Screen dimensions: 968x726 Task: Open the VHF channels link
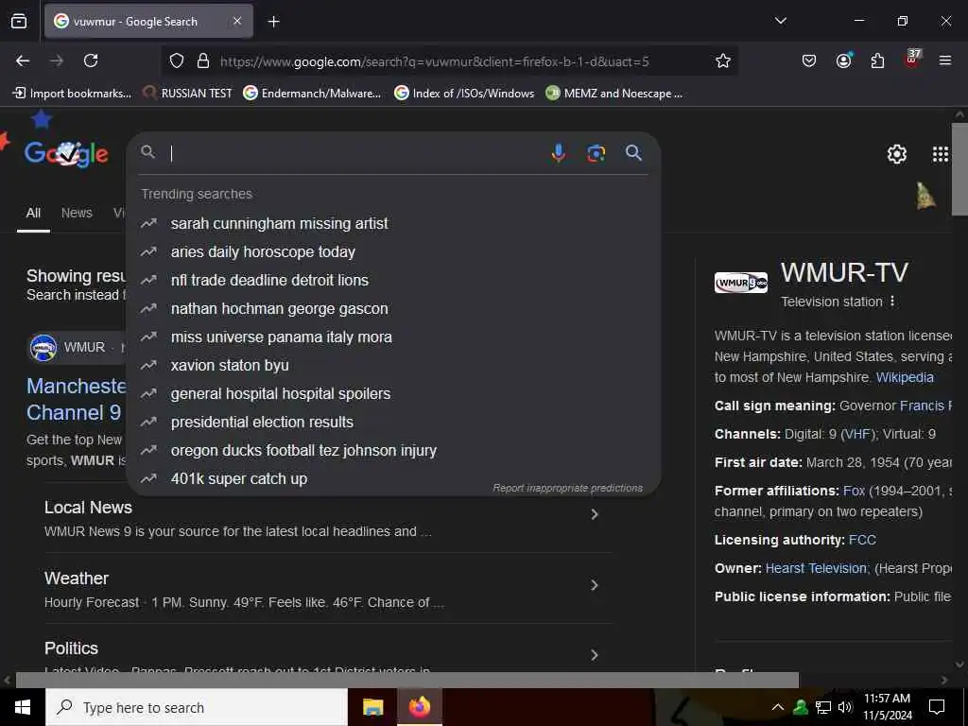point(856,434)
